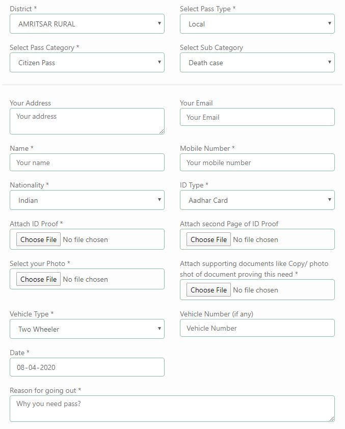Click Choose File under Select your Photo

tap(38, 279)
